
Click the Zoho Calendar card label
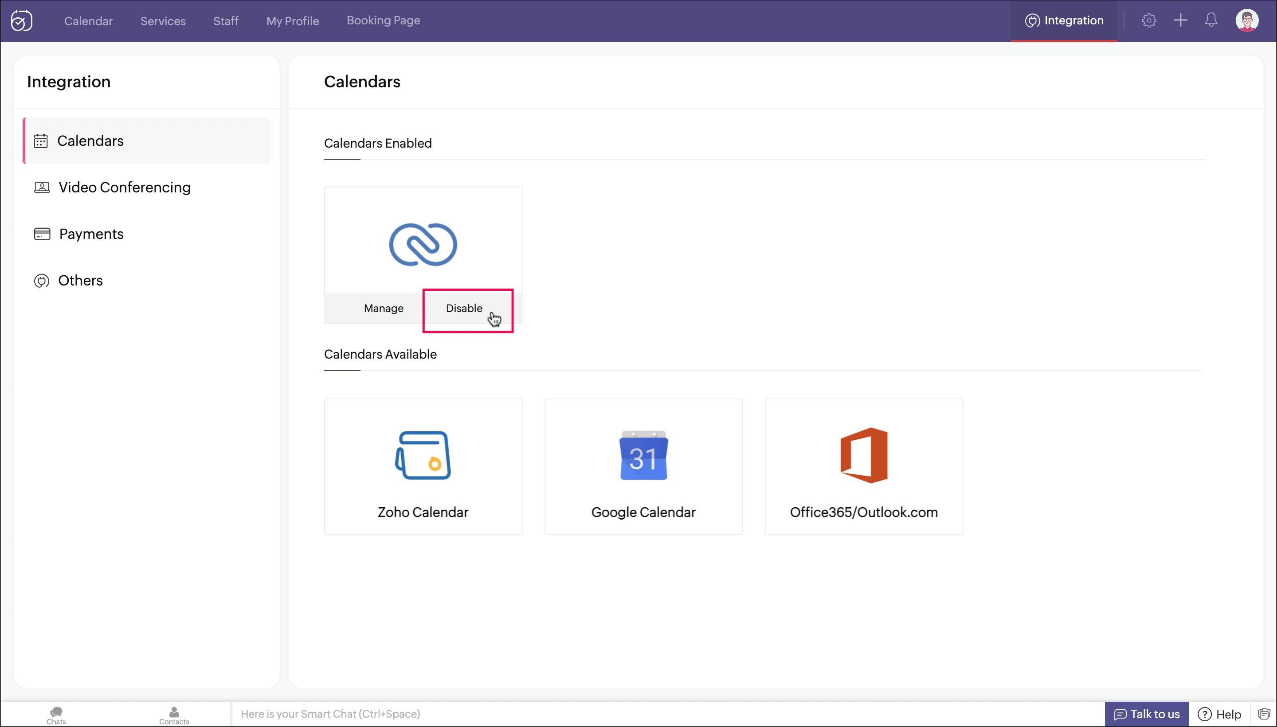coord(423,512)
